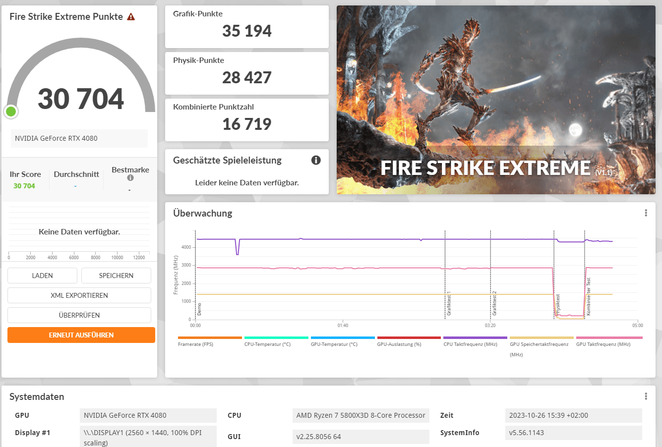The image size is (662, 447).
Task: Click the 01:40 time axis label
Action: [343, 326]
